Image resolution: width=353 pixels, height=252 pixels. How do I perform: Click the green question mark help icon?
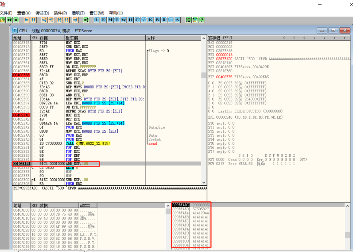[x=202, y=20]
